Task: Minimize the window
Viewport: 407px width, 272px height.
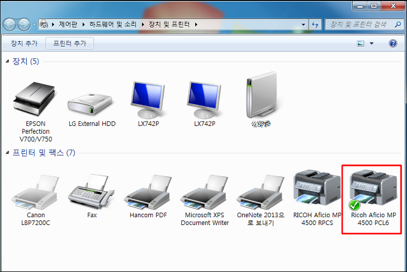Action: [360, 6]
